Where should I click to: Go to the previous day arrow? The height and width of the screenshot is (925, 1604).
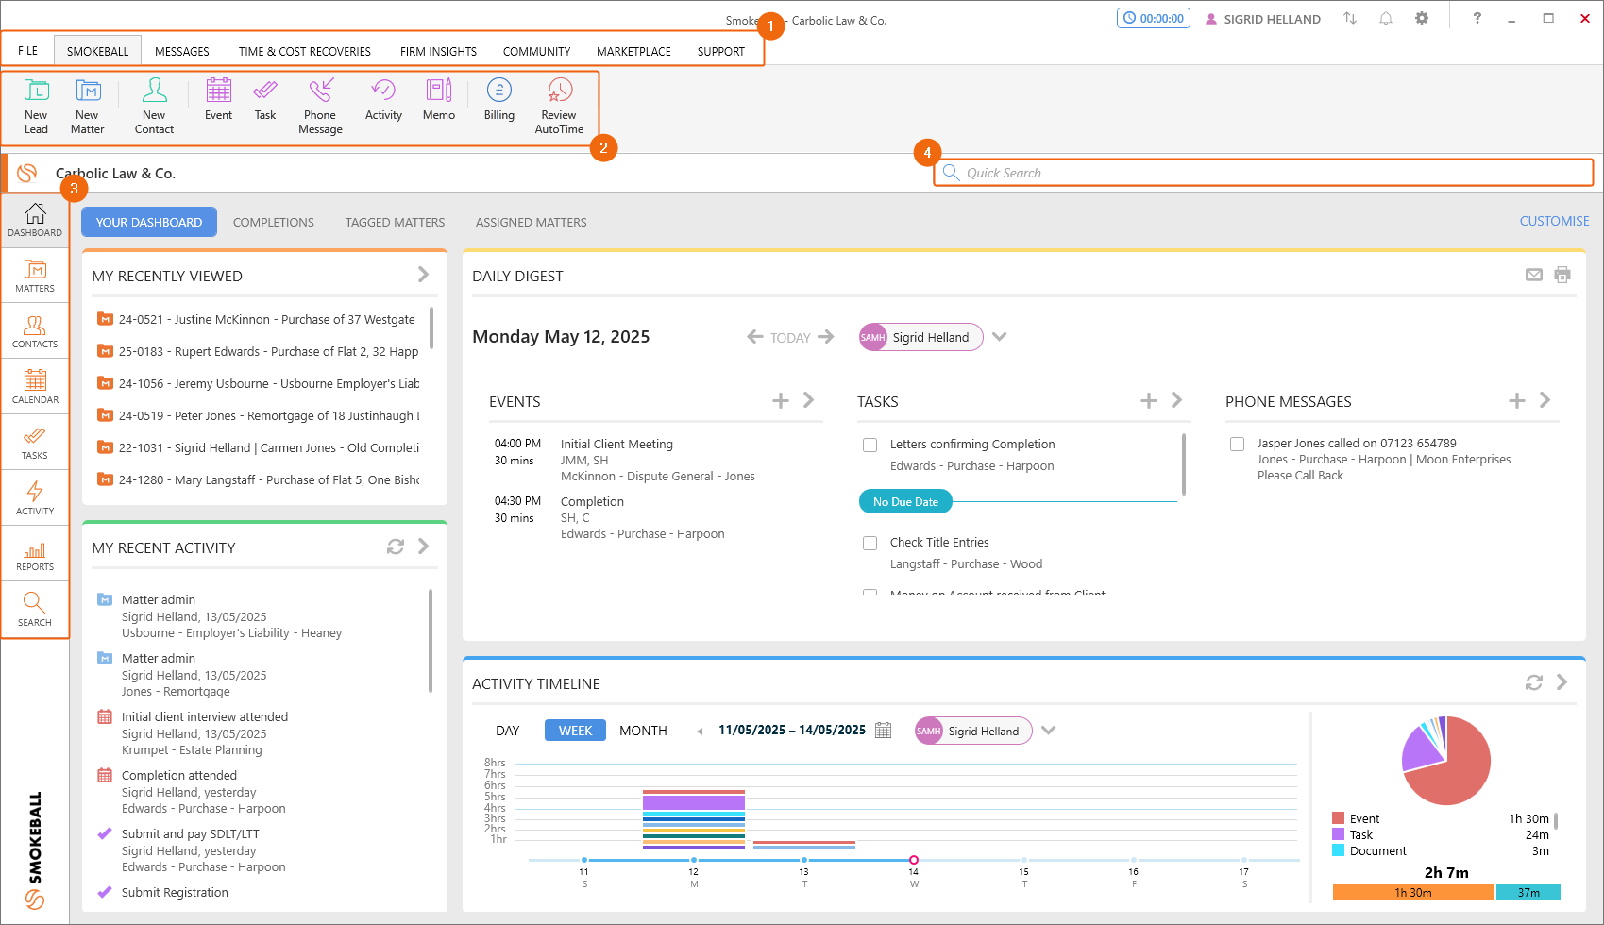[754, 337]
